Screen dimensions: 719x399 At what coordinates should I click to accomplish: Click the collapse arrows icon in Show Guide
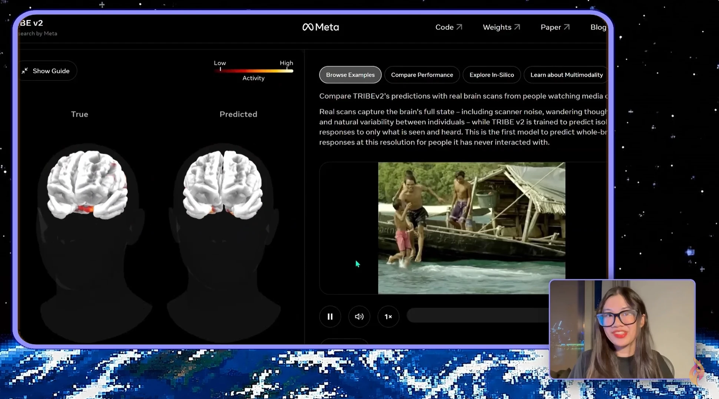click(24, 71)
